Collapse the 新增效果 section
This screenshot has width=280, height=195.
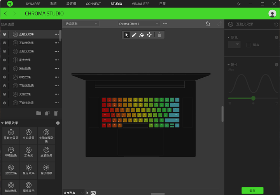(2, 123)
